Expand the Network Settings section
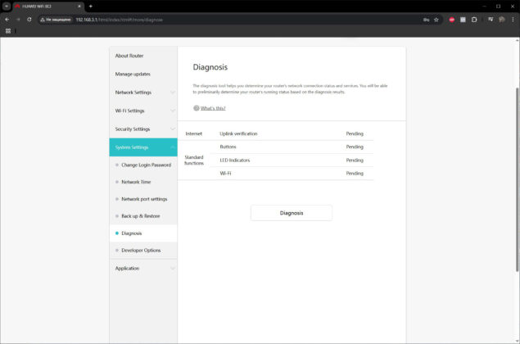The width and height of the screenshot is (520, 344). coord(143,93)
